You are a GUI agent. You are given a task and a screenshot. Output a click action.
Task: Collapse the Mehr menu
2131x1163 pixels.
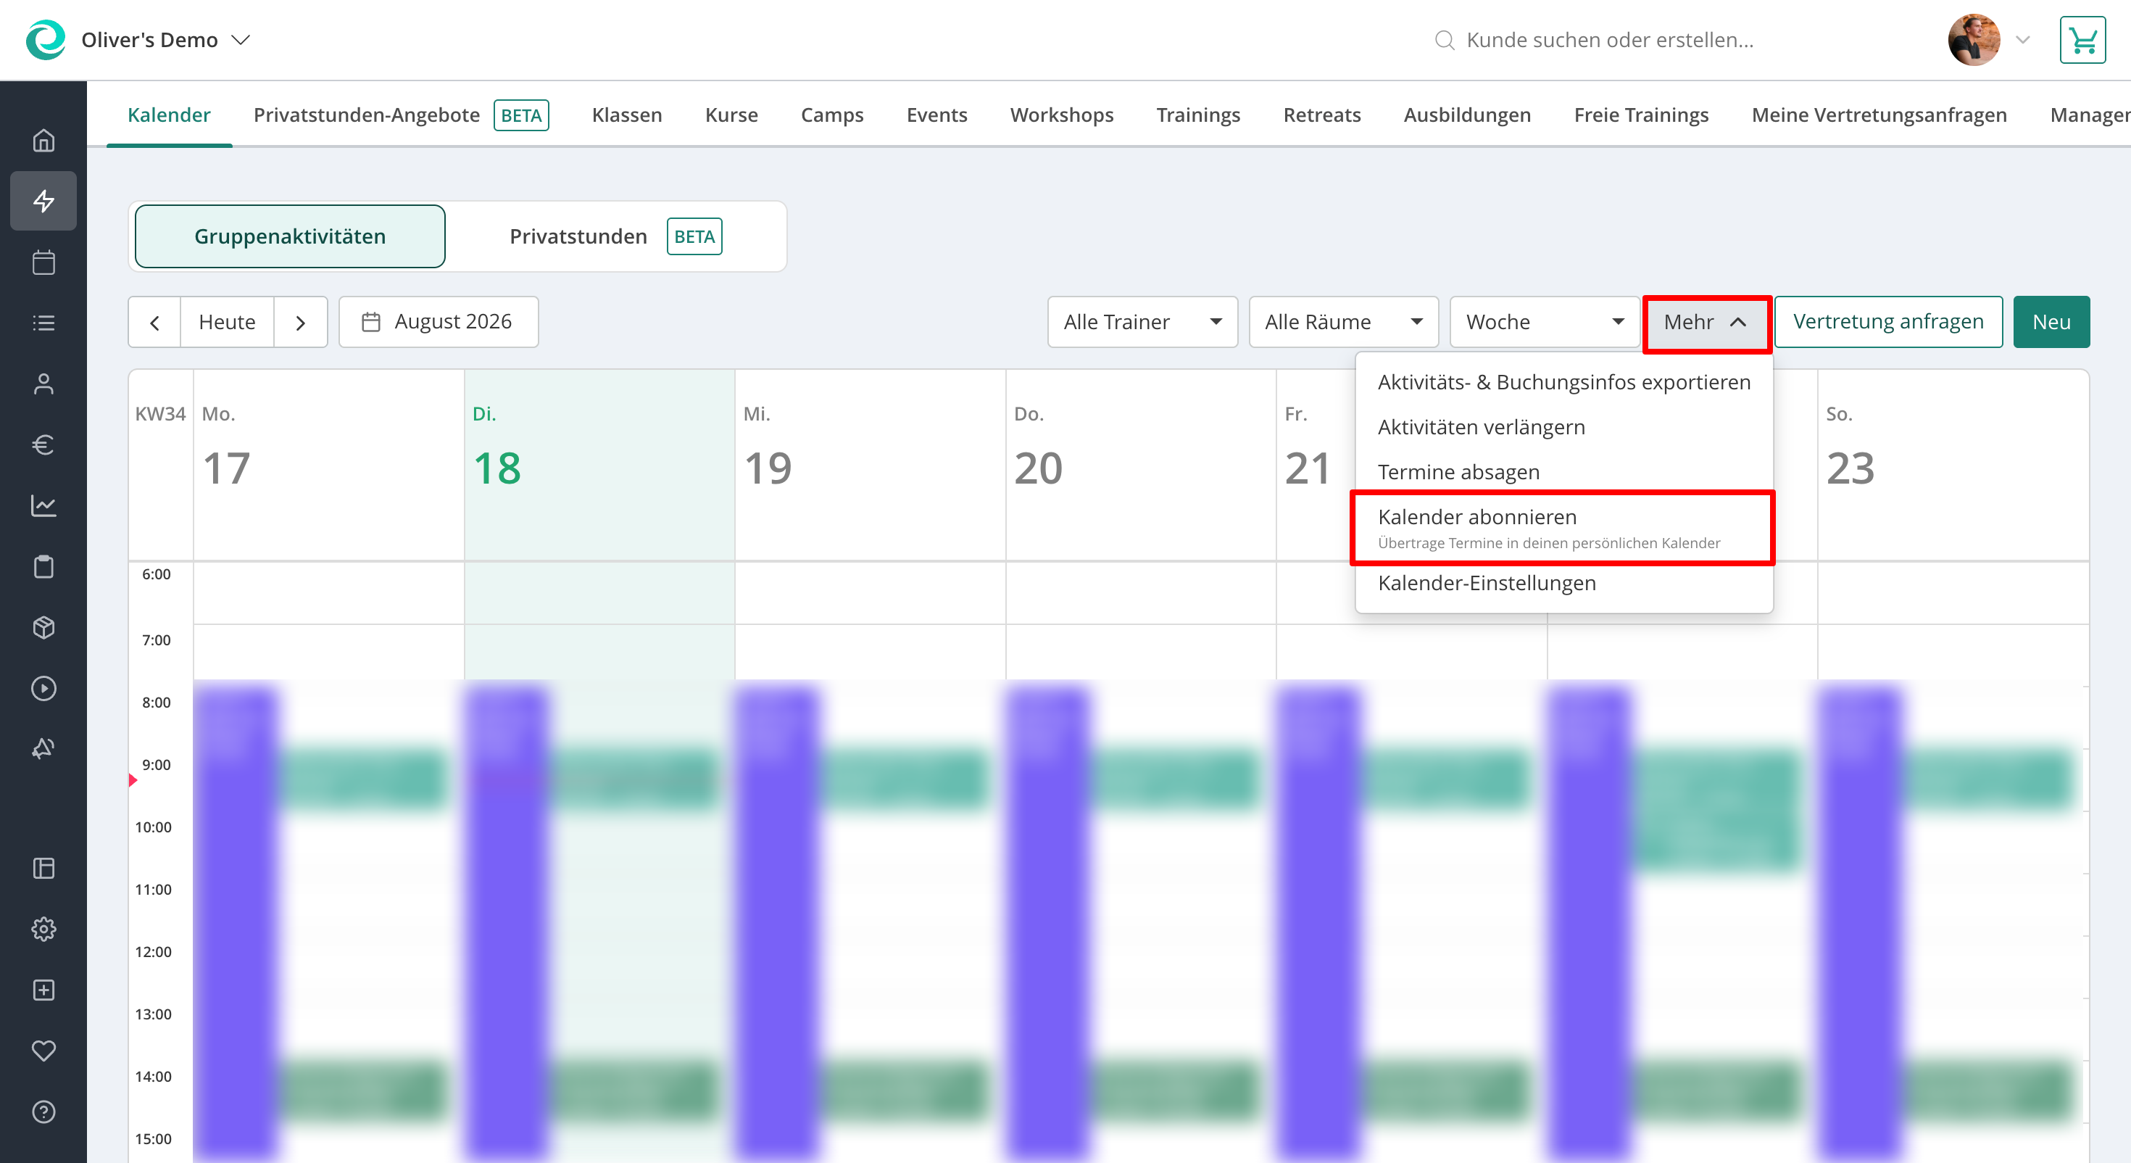pos(1706,322)
